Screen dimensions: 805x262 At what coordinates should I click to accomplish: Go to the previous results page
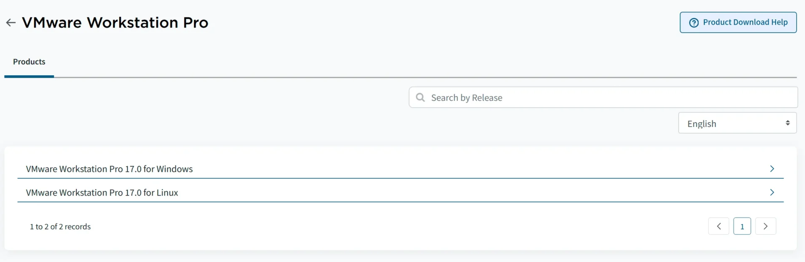click(x=719, y=226)
